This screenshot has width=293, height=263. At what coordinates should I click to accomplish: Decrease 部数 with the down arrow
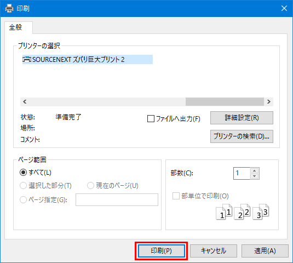[x=254, y=176]
